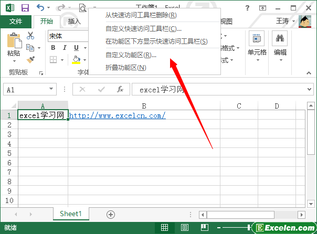Zoom out with the minus button
This screenshot has width=317, height=234.
[x=219, y=228]
